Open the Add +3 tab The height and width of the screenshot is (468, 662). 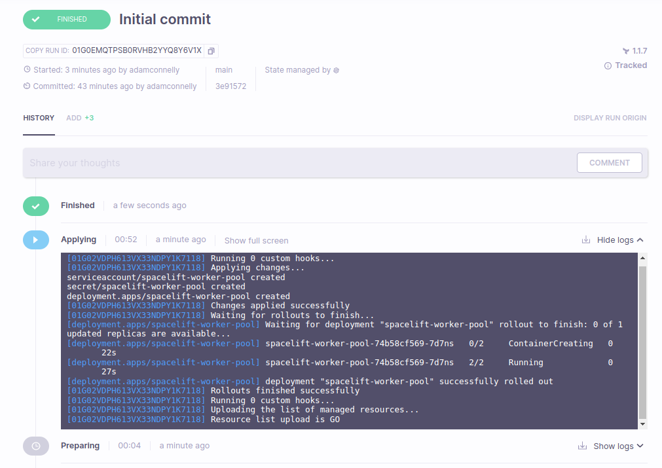80,118
